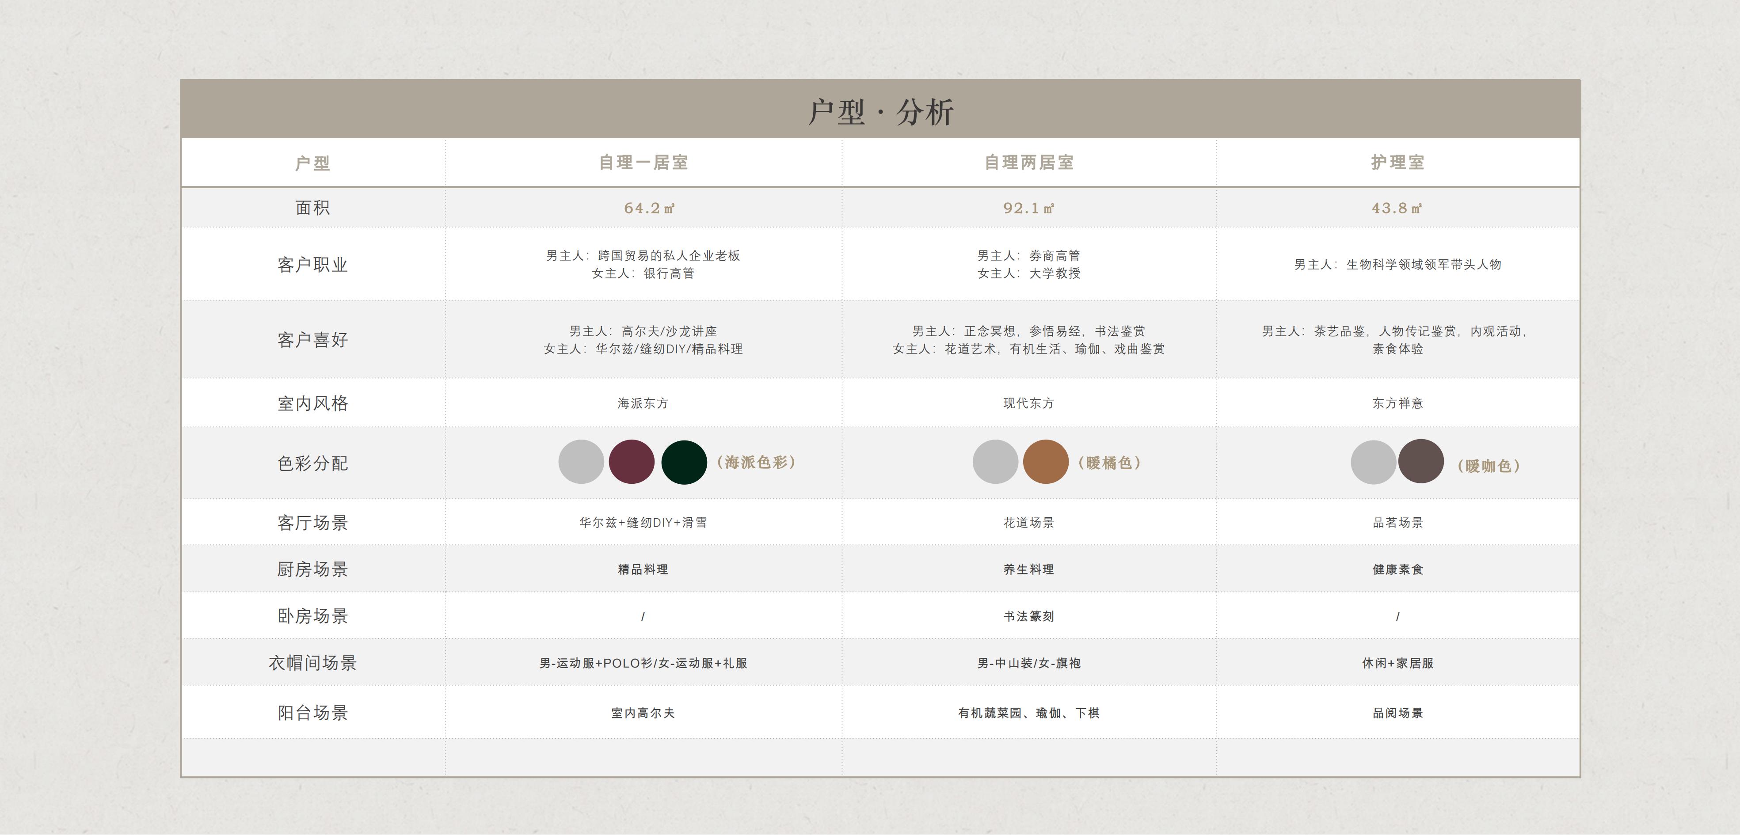Click the 户型·分析 title banner
The width and height of the screenshot is (1740, 835).
coord(880,111)
